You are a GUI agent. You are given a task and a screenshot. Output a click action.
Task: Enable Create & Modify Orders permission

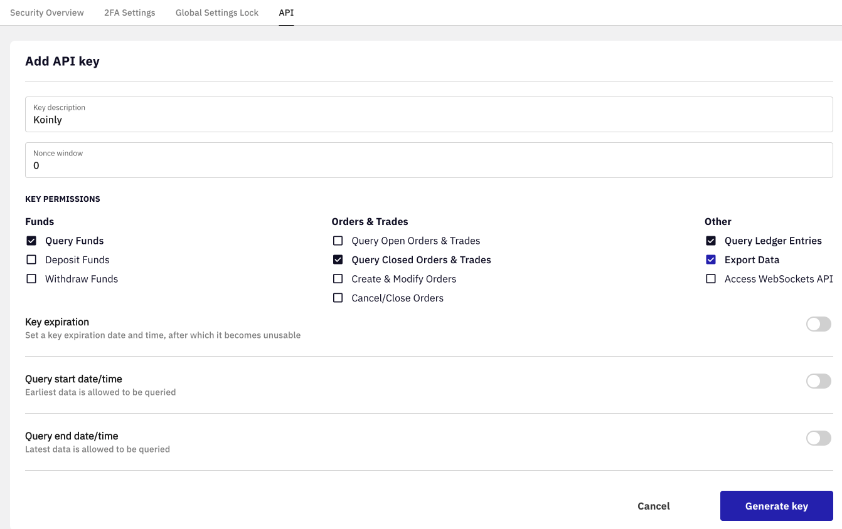click(338, 279)
